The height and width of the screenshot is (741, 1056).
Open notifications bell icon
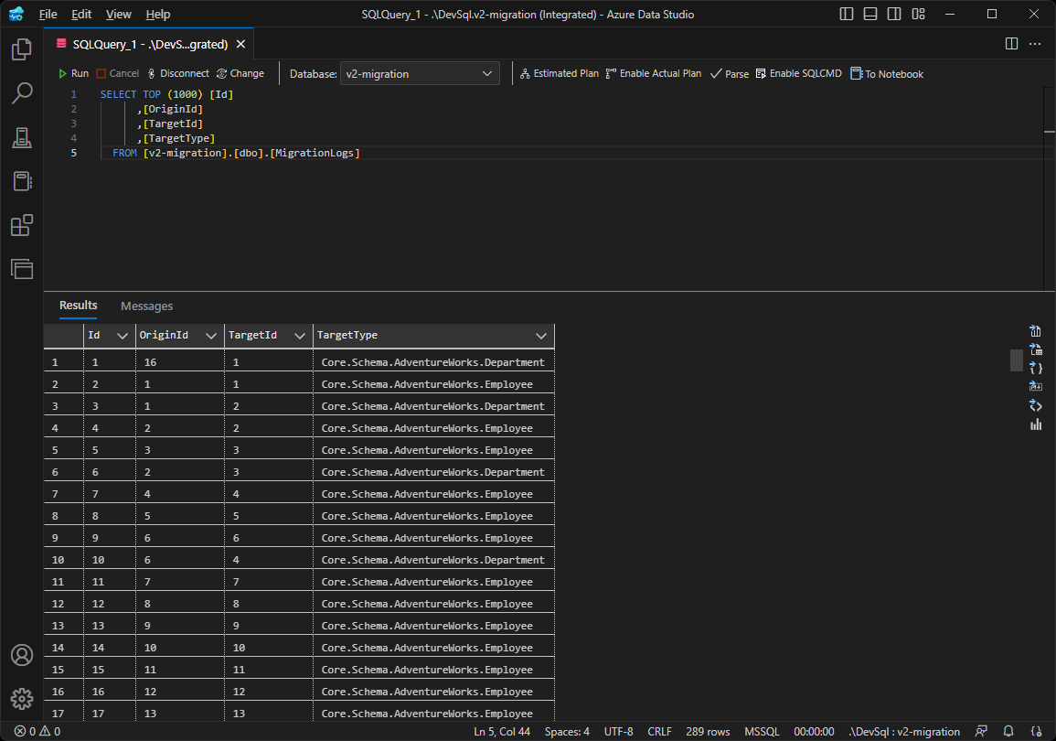[1008, 732]
